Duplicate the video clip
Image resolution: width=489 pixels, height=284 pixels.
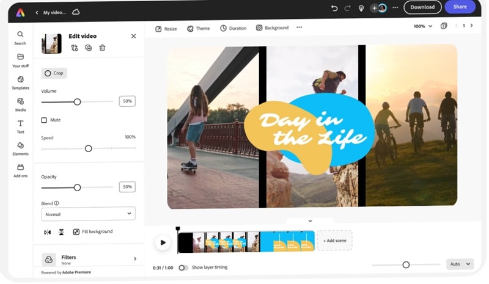coord(88,48)
